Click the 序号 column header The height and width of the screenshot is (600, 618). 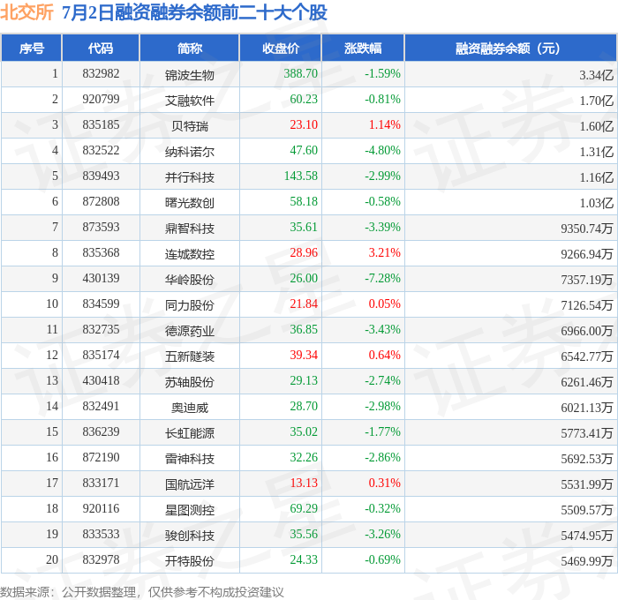tap(32, 49)
